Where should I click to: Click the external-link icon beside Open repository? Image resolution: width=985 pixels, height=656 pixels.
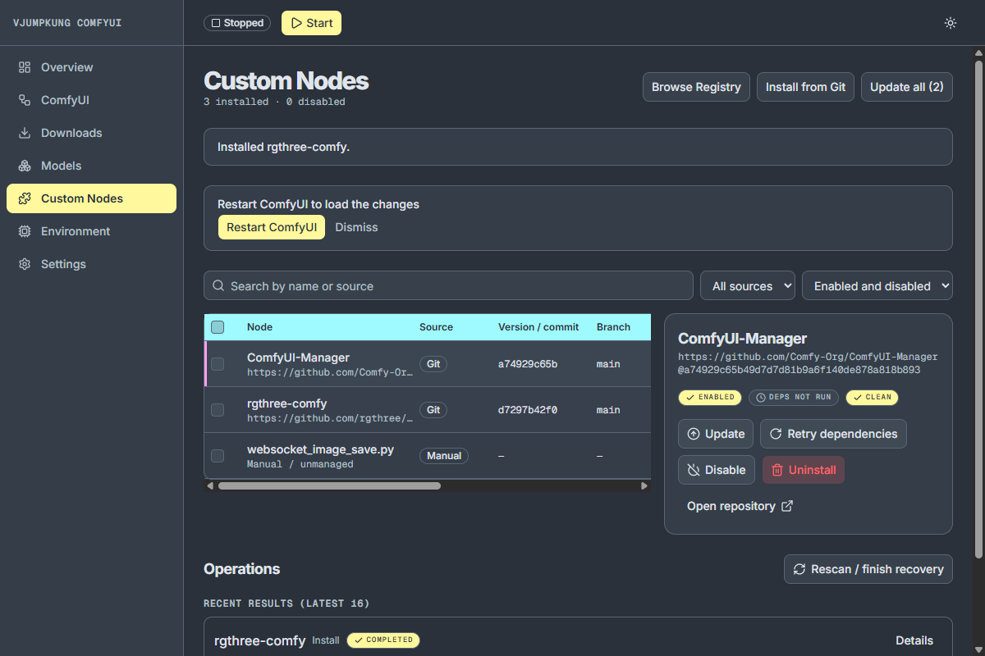pyautogui.click(x=787, y=506)
